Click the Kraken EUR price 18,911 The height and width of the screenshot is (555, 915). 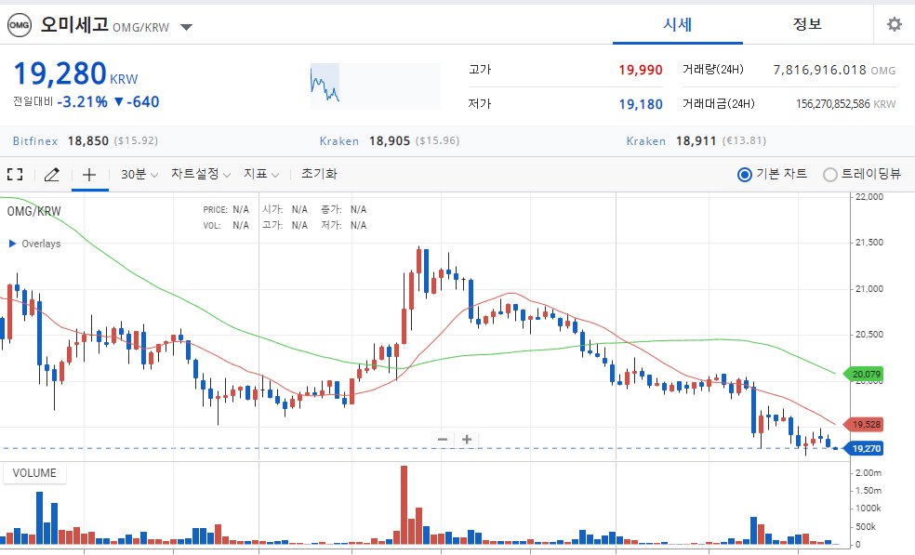pyautogui.click(x=696, y=141)
